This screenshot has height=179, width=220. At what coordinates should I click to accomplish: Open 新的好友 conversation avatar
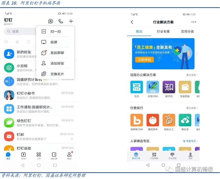click(9, 54)
